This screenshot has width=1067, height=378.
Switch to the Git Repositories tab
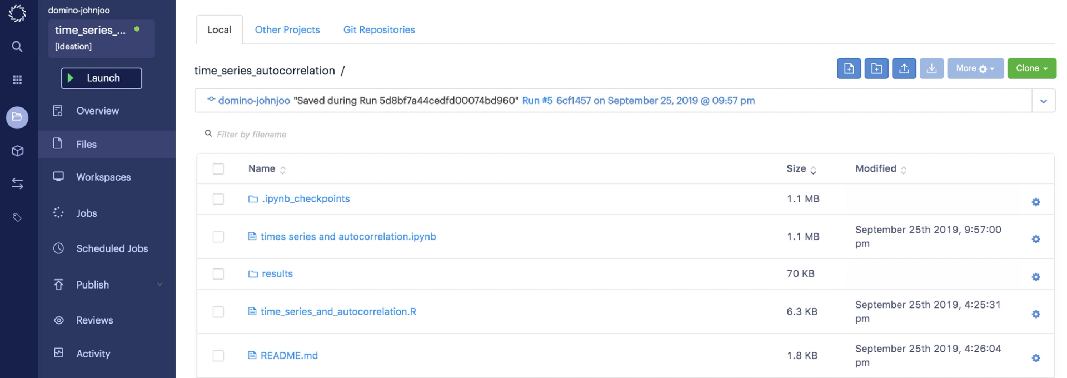pos(379,29)
